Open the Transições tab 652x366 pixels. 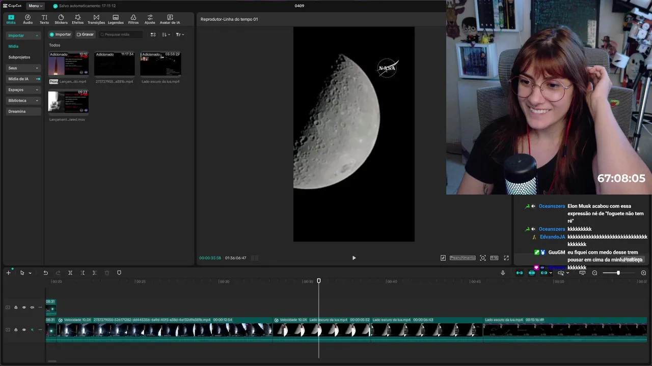pos(96,19)
